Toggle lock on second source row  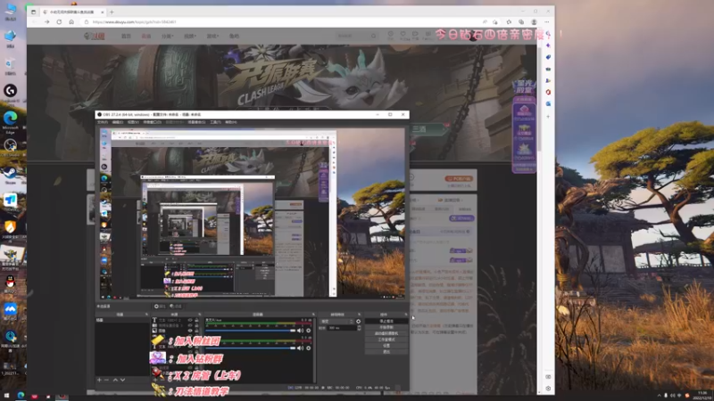click(x=196, y=325)
